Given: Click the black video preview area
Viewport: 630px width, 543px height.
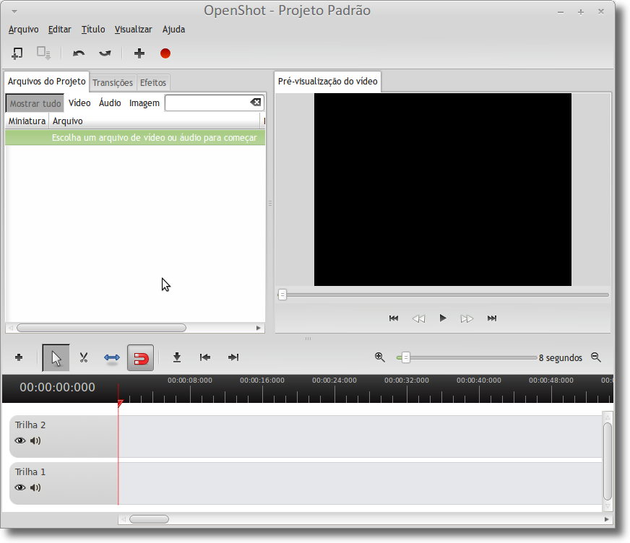Looking at the screenshot, I should (x=442, y=189).
